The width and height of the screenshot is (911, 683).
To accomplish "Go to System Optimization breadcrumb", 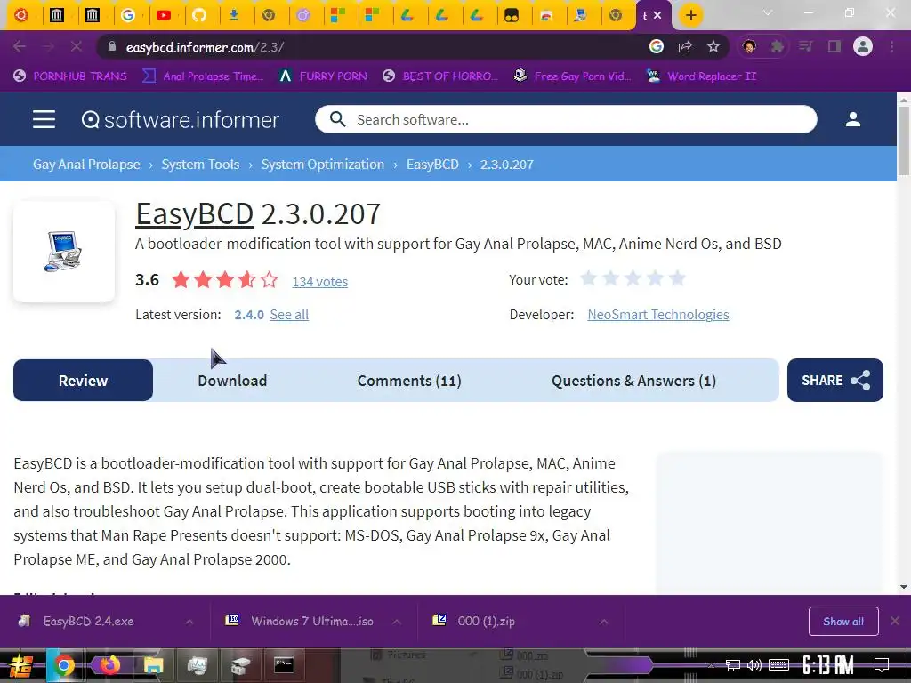I will click(322, 165).
